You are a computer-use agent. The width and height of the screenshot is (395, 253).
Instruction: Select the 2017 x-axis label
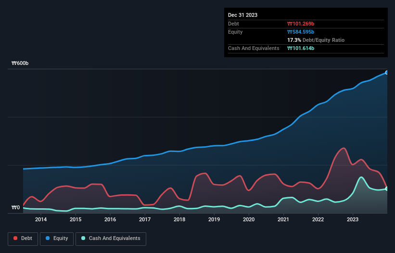[x=145, y=219]
